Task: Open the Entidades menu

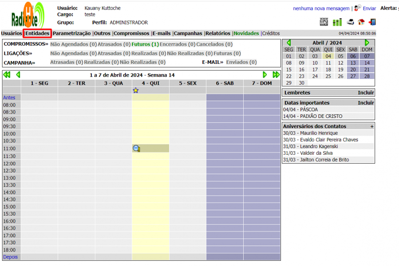Action: coord(37,33)
